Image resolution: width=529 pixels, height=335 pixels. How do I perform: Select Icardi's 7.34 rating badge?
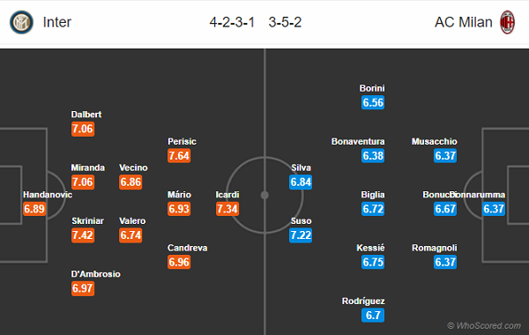(x=227, y=209)
